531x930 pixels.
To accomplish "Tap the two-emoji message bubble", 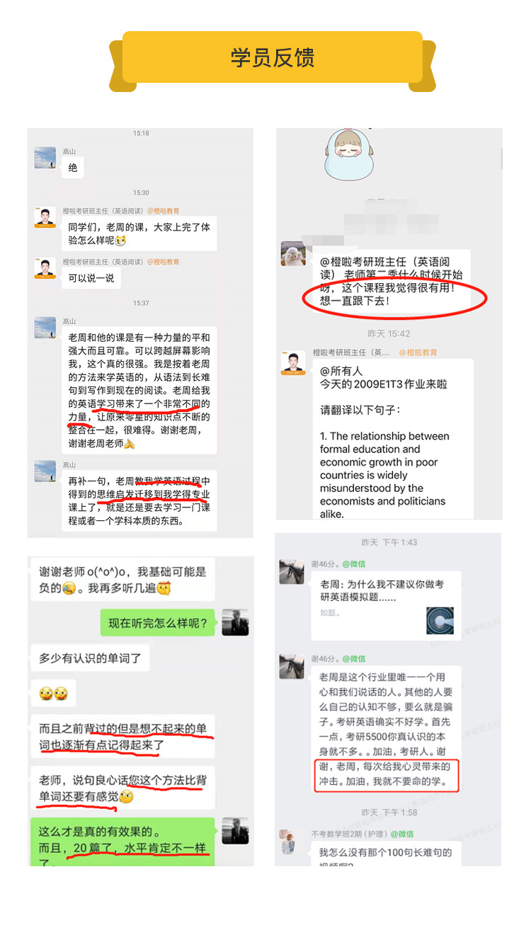I will [x=53, y=693].
